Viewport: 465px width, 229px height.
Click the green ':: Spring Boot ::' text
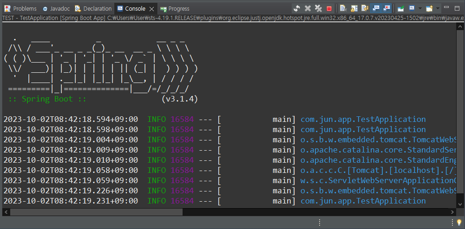point(47,99)
